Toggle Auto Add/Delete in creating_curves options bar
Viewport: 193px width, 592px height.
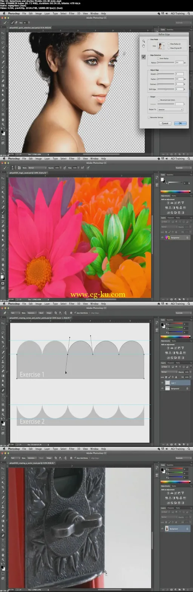[x=75, y=313]
